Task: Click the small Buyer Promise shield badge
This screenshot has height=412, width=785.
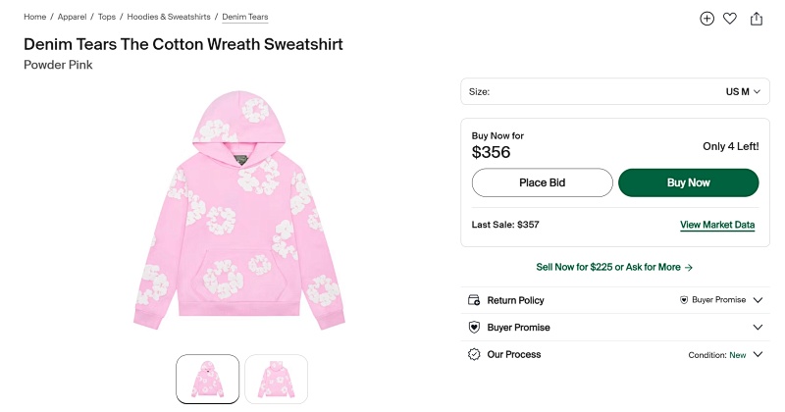Action: (x=684, y=300)
